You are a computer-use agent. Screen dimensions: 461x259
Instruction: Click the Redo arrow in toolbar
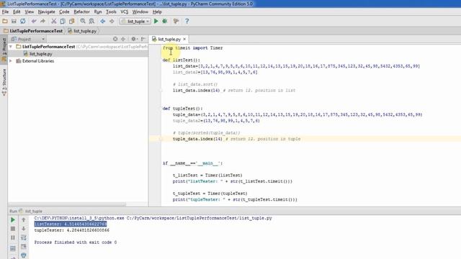click(x=43, y=21)
